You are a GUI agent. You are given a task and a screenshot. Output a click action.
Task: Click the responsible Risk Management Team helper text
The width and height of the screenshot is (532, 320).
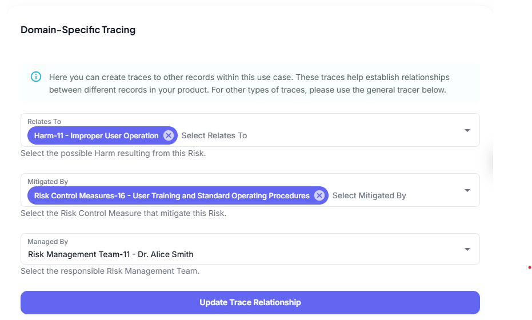[110, 271]
